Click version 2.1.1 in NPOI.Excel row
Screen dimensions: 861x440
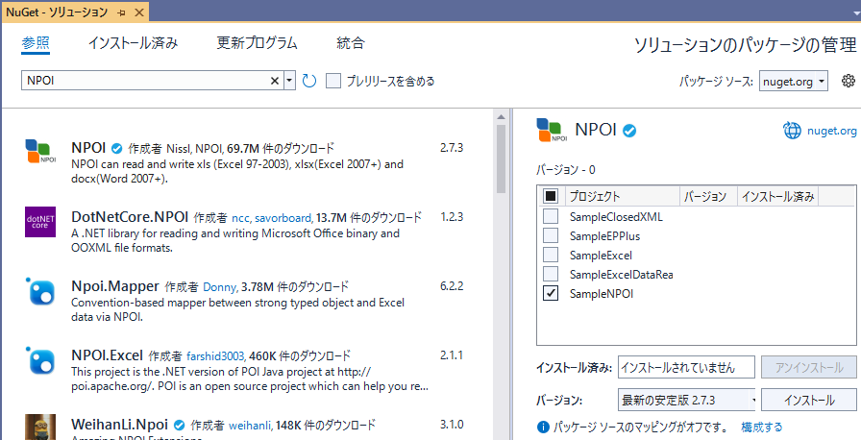coord(452,355)
